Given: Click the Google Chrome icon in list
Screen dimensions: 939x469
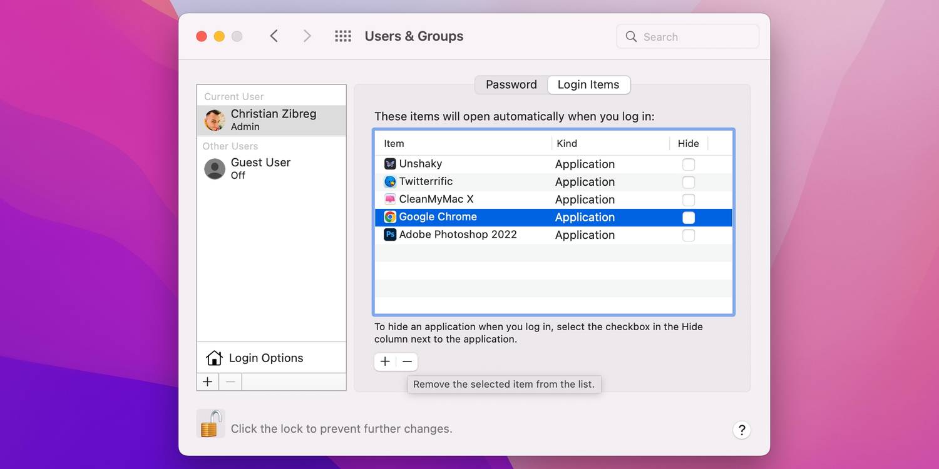Looking at the screenshot, I should tap(390, 217).
